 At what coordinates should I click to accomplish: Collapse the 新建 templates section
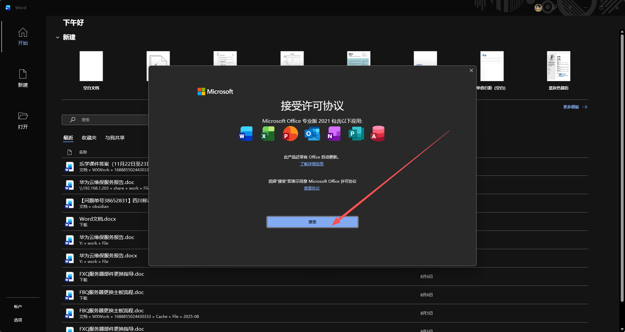58,37
